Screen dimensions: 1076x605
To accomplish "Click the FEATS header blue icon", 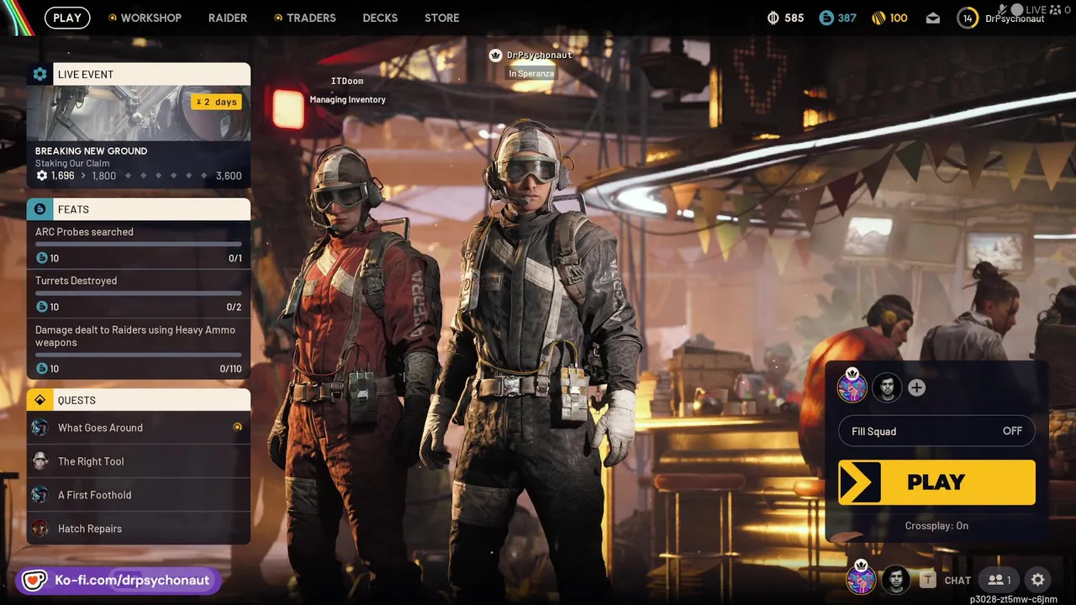I will tap(40, 209).
